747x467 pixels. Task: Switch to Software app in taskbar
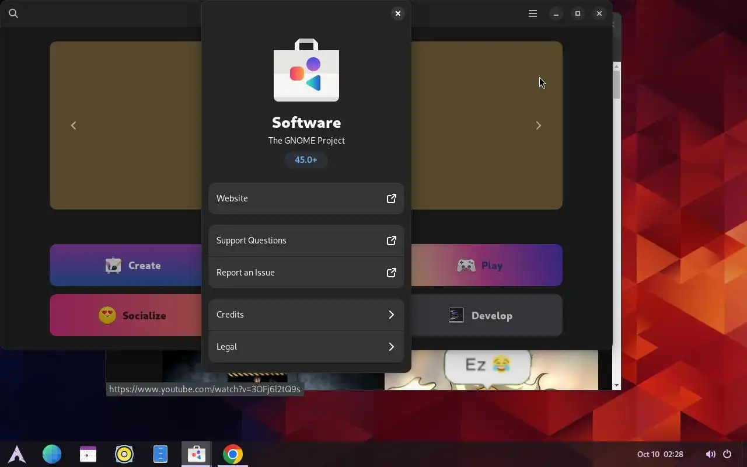[196, 454]
